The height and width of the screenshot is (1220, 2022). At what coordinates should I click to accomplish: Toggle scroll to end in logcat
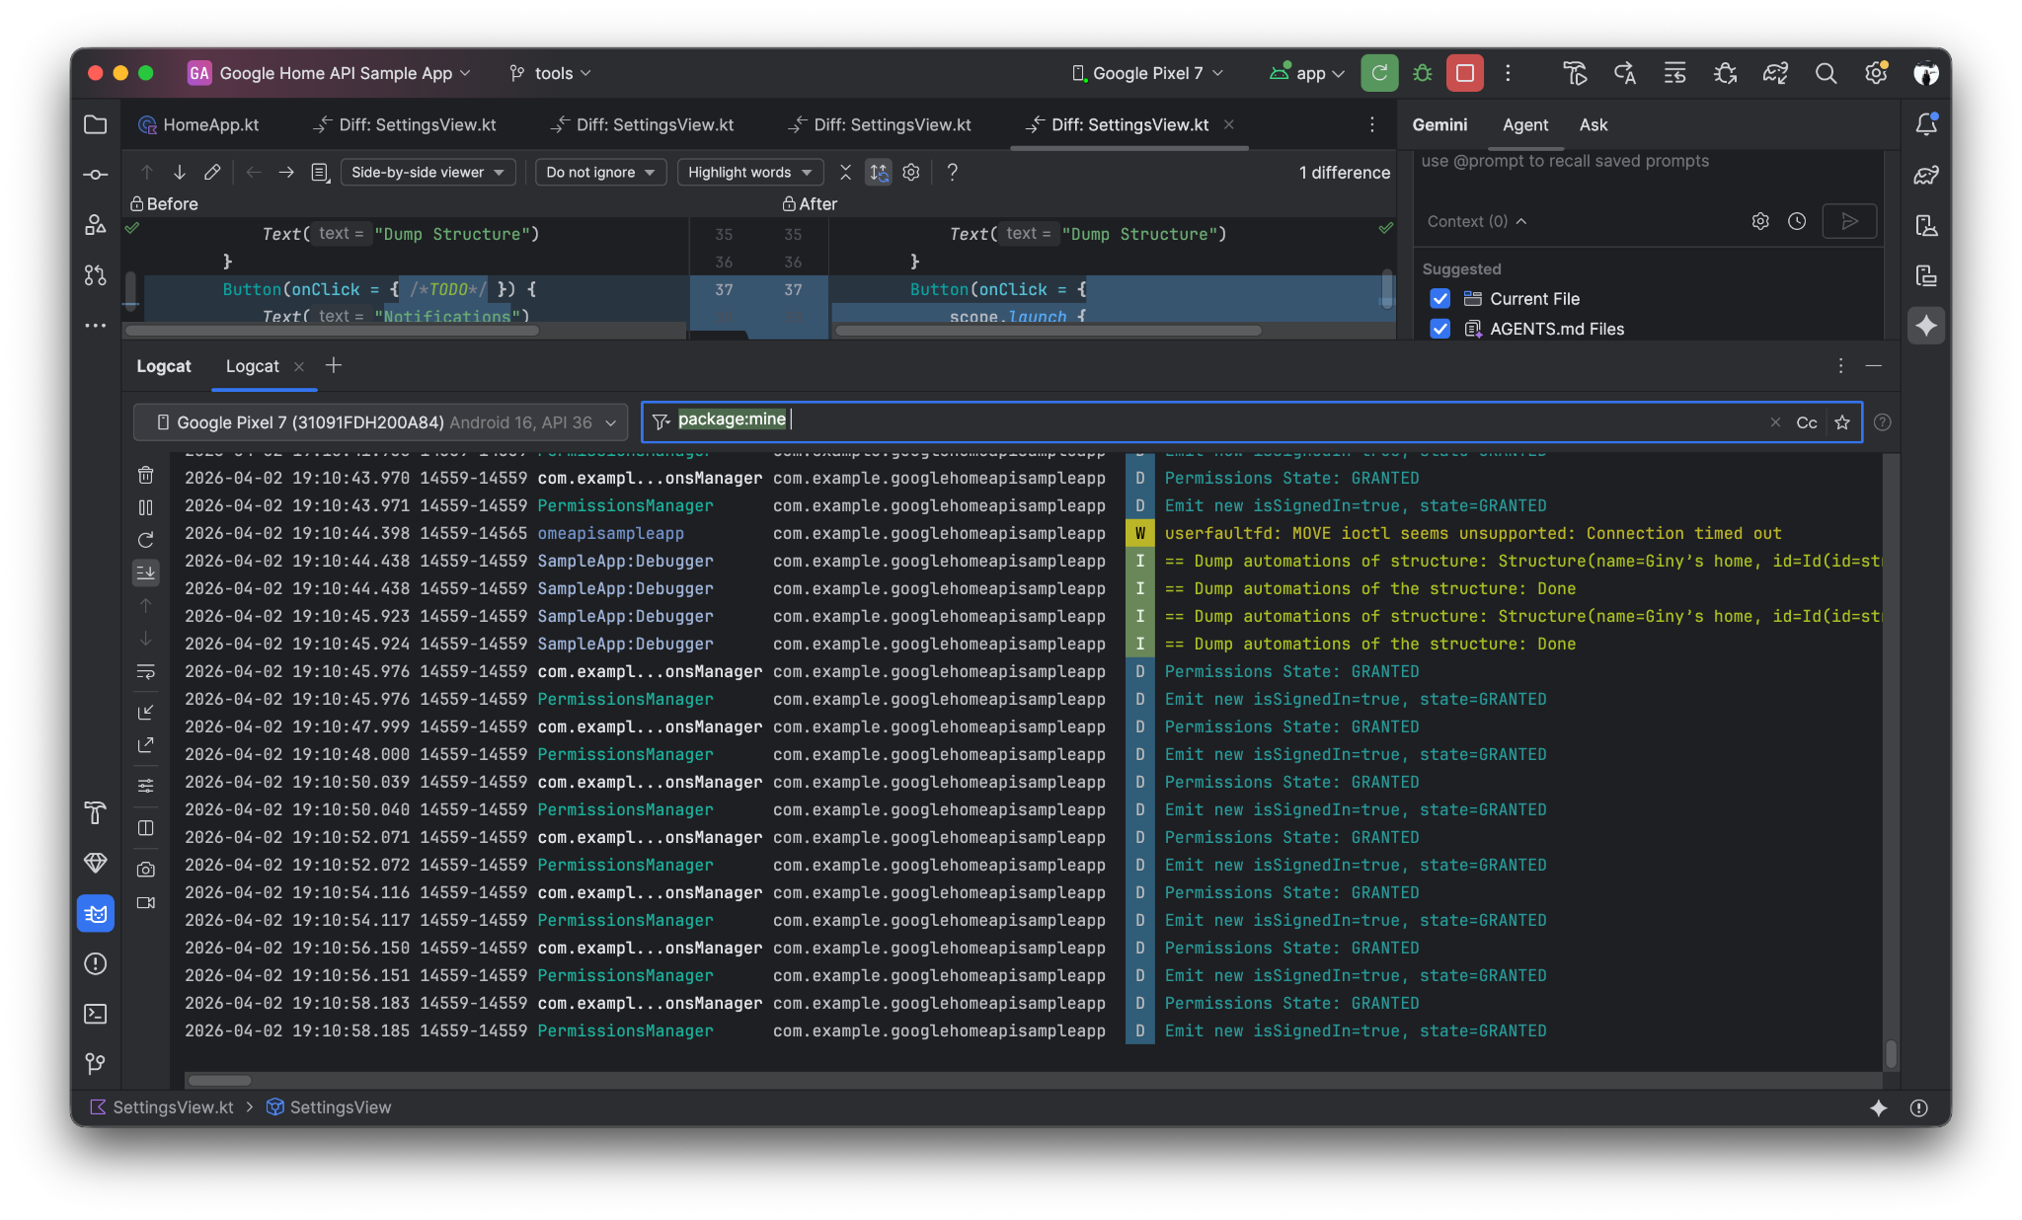(146, 572)
